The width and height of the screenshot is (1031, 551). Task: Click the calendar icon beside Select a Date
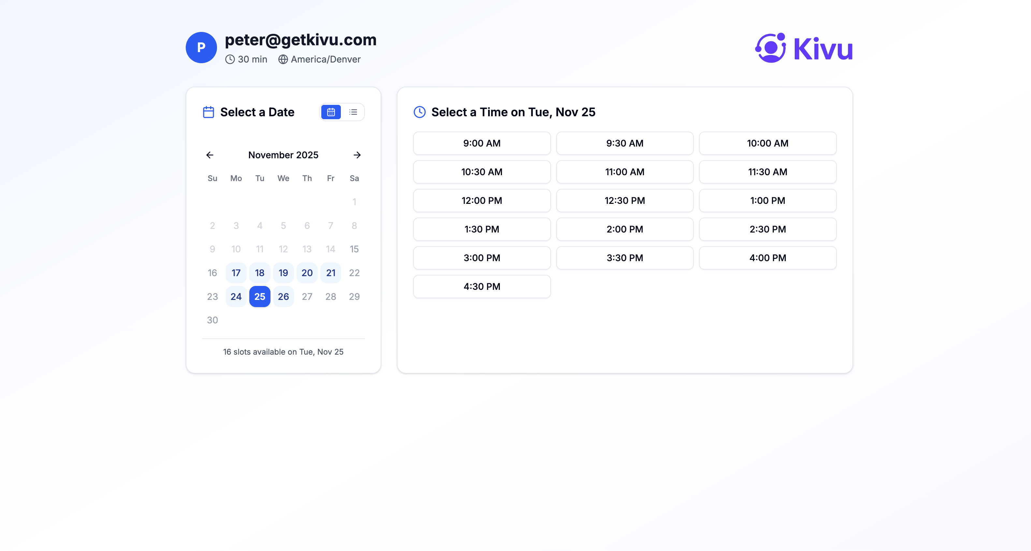coord(208,112)
